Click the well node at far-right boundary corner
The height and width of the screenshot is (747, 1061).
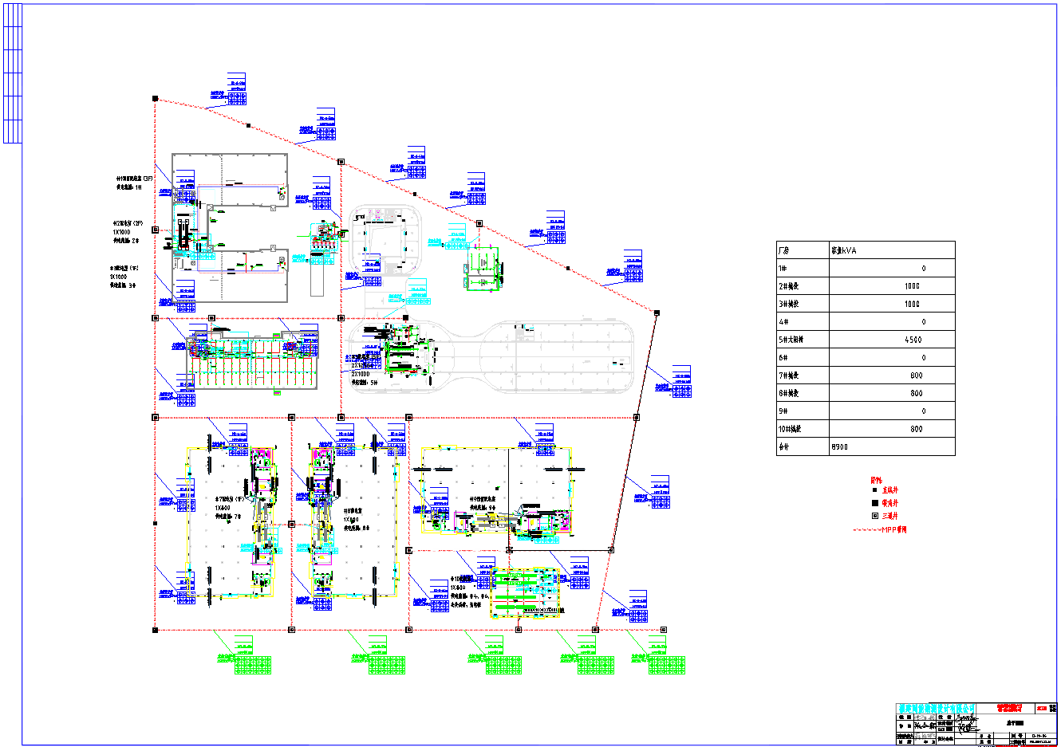click(657, 313)
